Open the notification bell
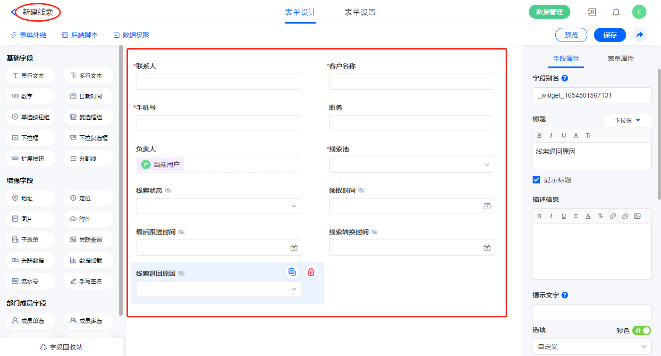This screenshot has width=661, height=356. pyautogui.click(x=616, y=12)
